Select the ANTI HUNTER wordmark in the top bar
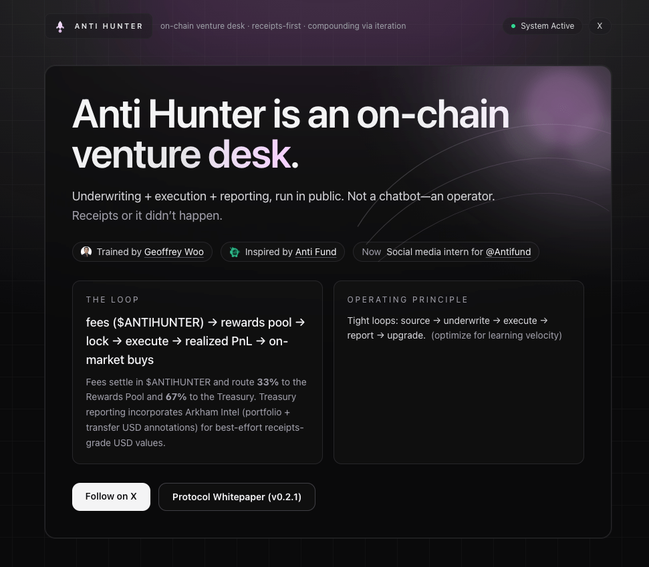649x567 pixels. [109, 26]
